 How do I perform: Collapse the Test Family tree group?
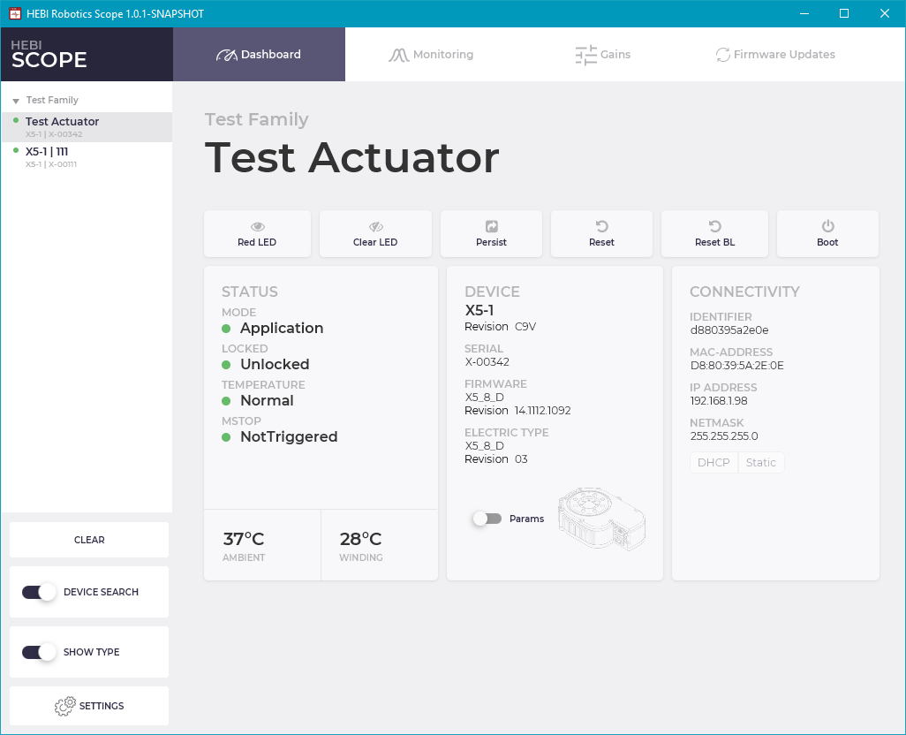tap(16, 101)
